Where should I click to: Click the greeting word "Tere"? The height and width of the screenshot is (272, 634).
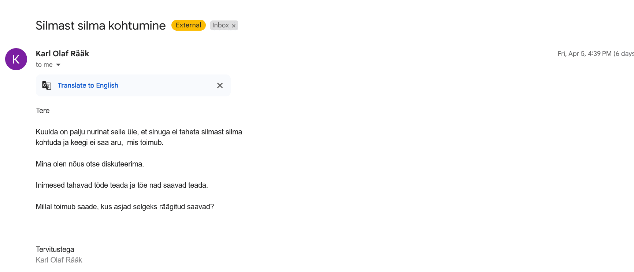point(42,111)
